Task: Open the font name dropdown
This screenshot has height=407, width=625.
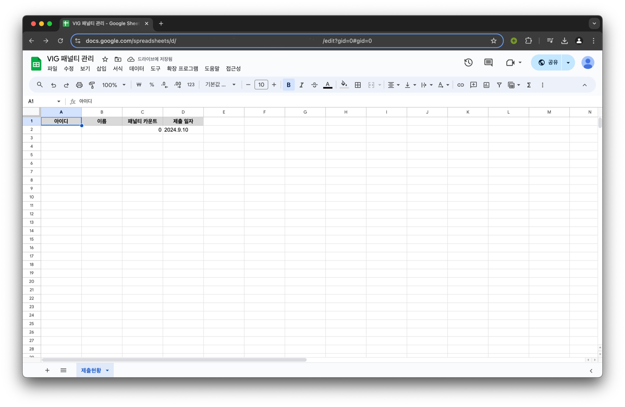Action: tap(220, 85)
